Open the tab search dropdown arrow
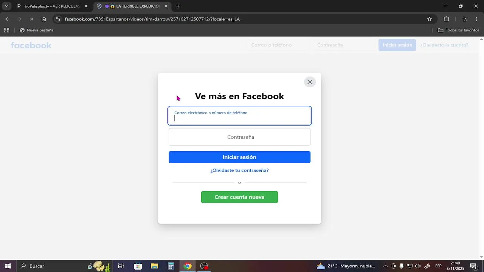This screenshot has width=484, height=272. tap(6, 6)
